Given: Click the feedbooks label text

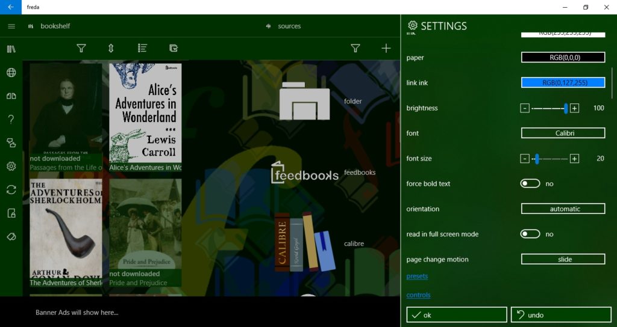Looking at the screenshot, I should 360,173.
